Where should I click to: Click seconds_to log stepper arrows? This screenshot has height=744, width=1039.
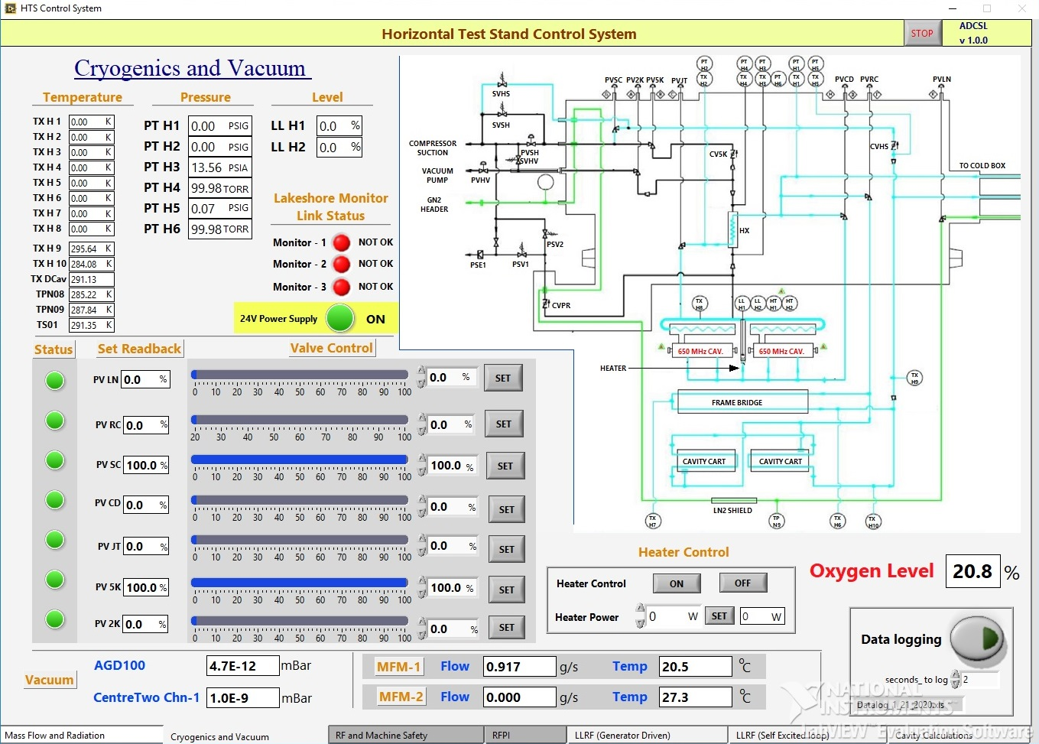point(955,679)
